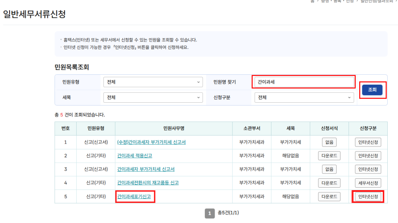Click the 간이과세자 부가가치세 신고서 link in row 3
This screenshot has height=223, width=398.
click(145, 169)
